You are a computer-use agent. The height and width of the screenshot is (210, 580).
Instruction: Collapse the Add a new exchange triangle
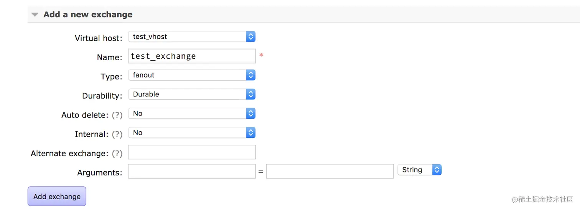pyautogui.click(x=35, y=15)
